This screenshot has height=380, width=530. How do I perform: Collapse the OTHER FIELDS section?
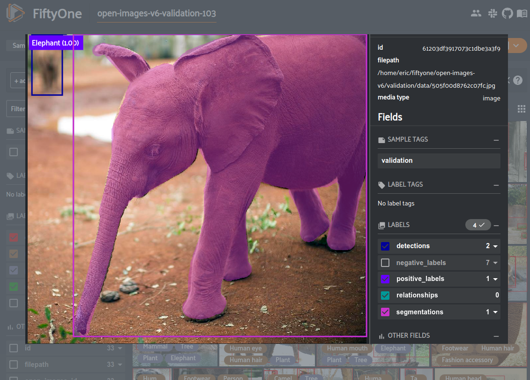click(x=497, y=335)
